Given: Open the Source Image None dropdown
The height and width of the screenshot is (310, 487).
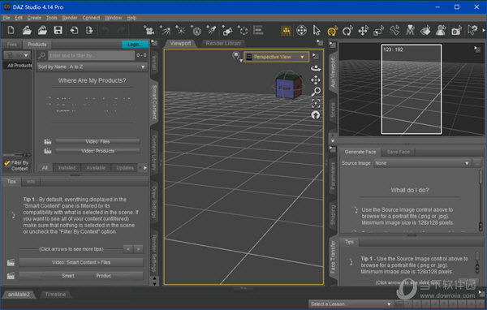Looking at the screenshot, I should click(422, 163).
